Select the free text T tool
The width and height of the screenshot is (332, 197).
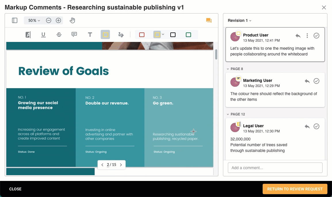point(90,35)
